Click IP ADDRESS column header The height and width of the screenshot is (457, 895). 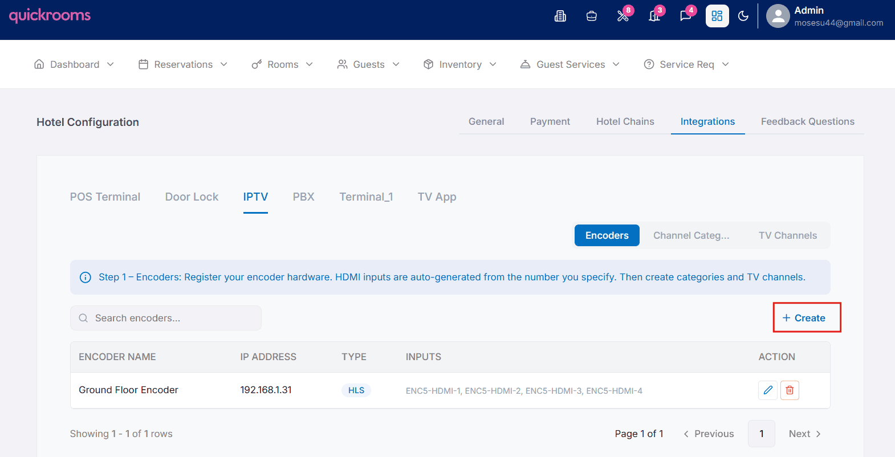click(x=268, y=357)
